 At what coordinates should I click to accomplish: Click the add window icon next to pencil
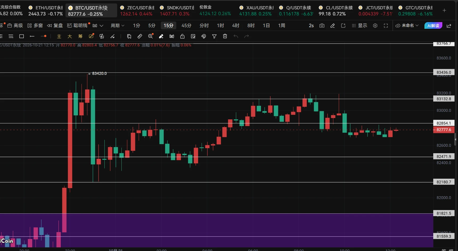[343, 26]
